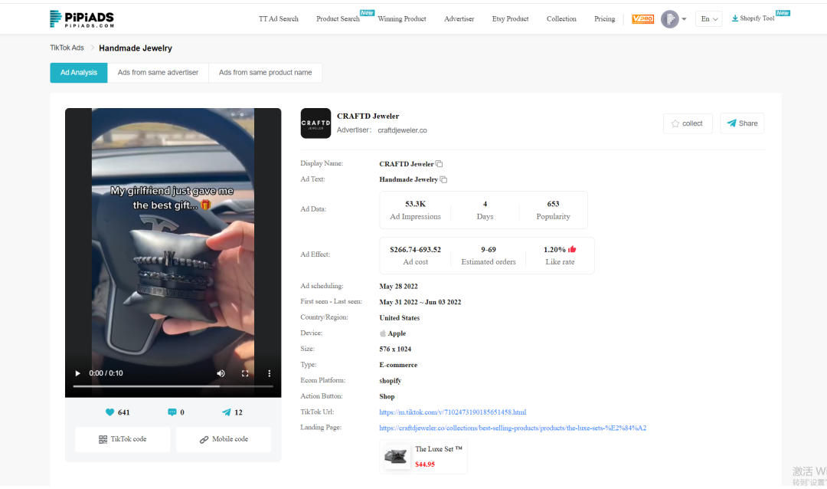827x489 pixels.
Task: Click the like rate thumbs-up icon
Action: click(x=572, y=250)
